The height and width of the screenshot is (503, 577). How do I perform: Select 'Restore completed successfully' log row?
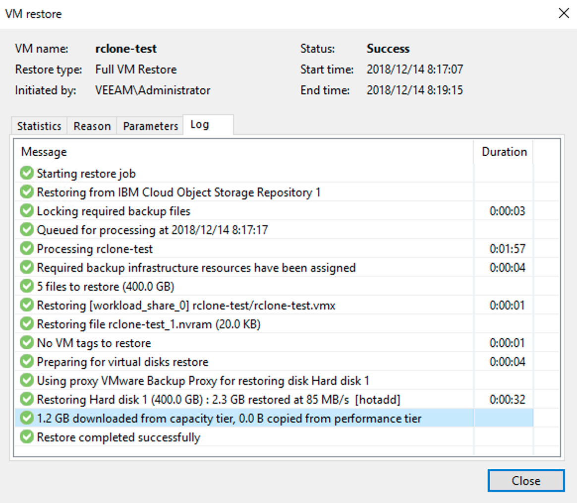tap(274, 437)
